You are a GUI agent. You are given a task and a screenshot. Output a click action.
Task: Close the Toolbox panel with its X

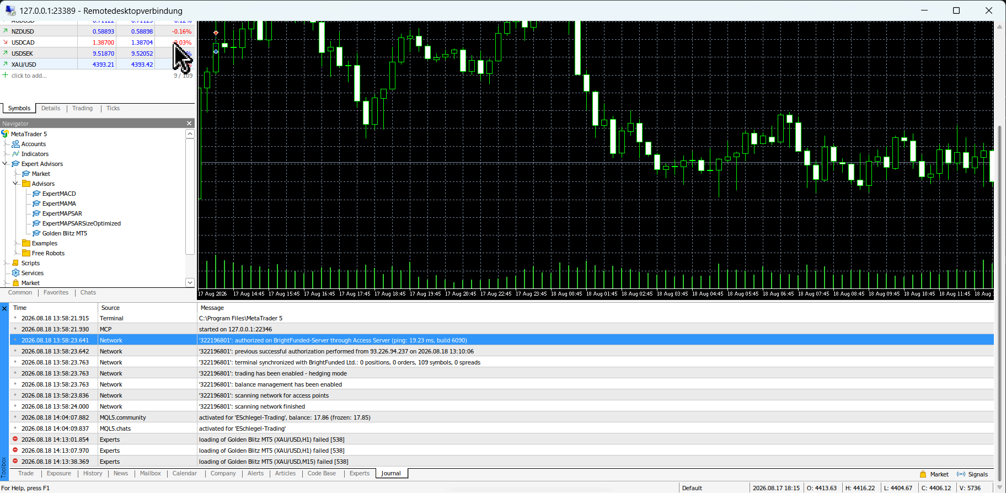[4, 308]
